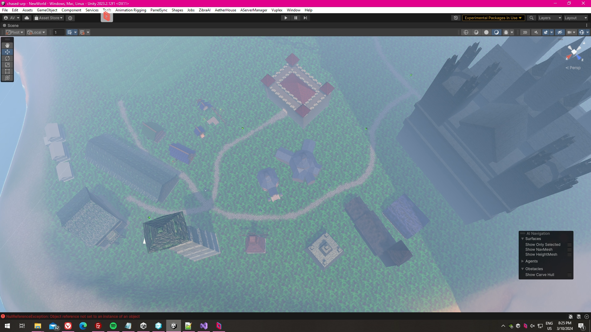This screenshot has width=591, height=332.
Task: Select the Hand view tool
Action: [x=7, y=45]
